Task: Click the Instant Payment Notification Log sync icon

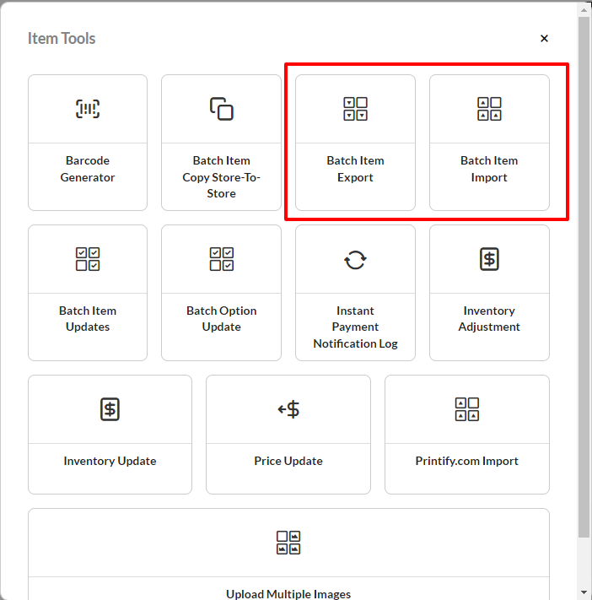Action: (x=355, y=260)
